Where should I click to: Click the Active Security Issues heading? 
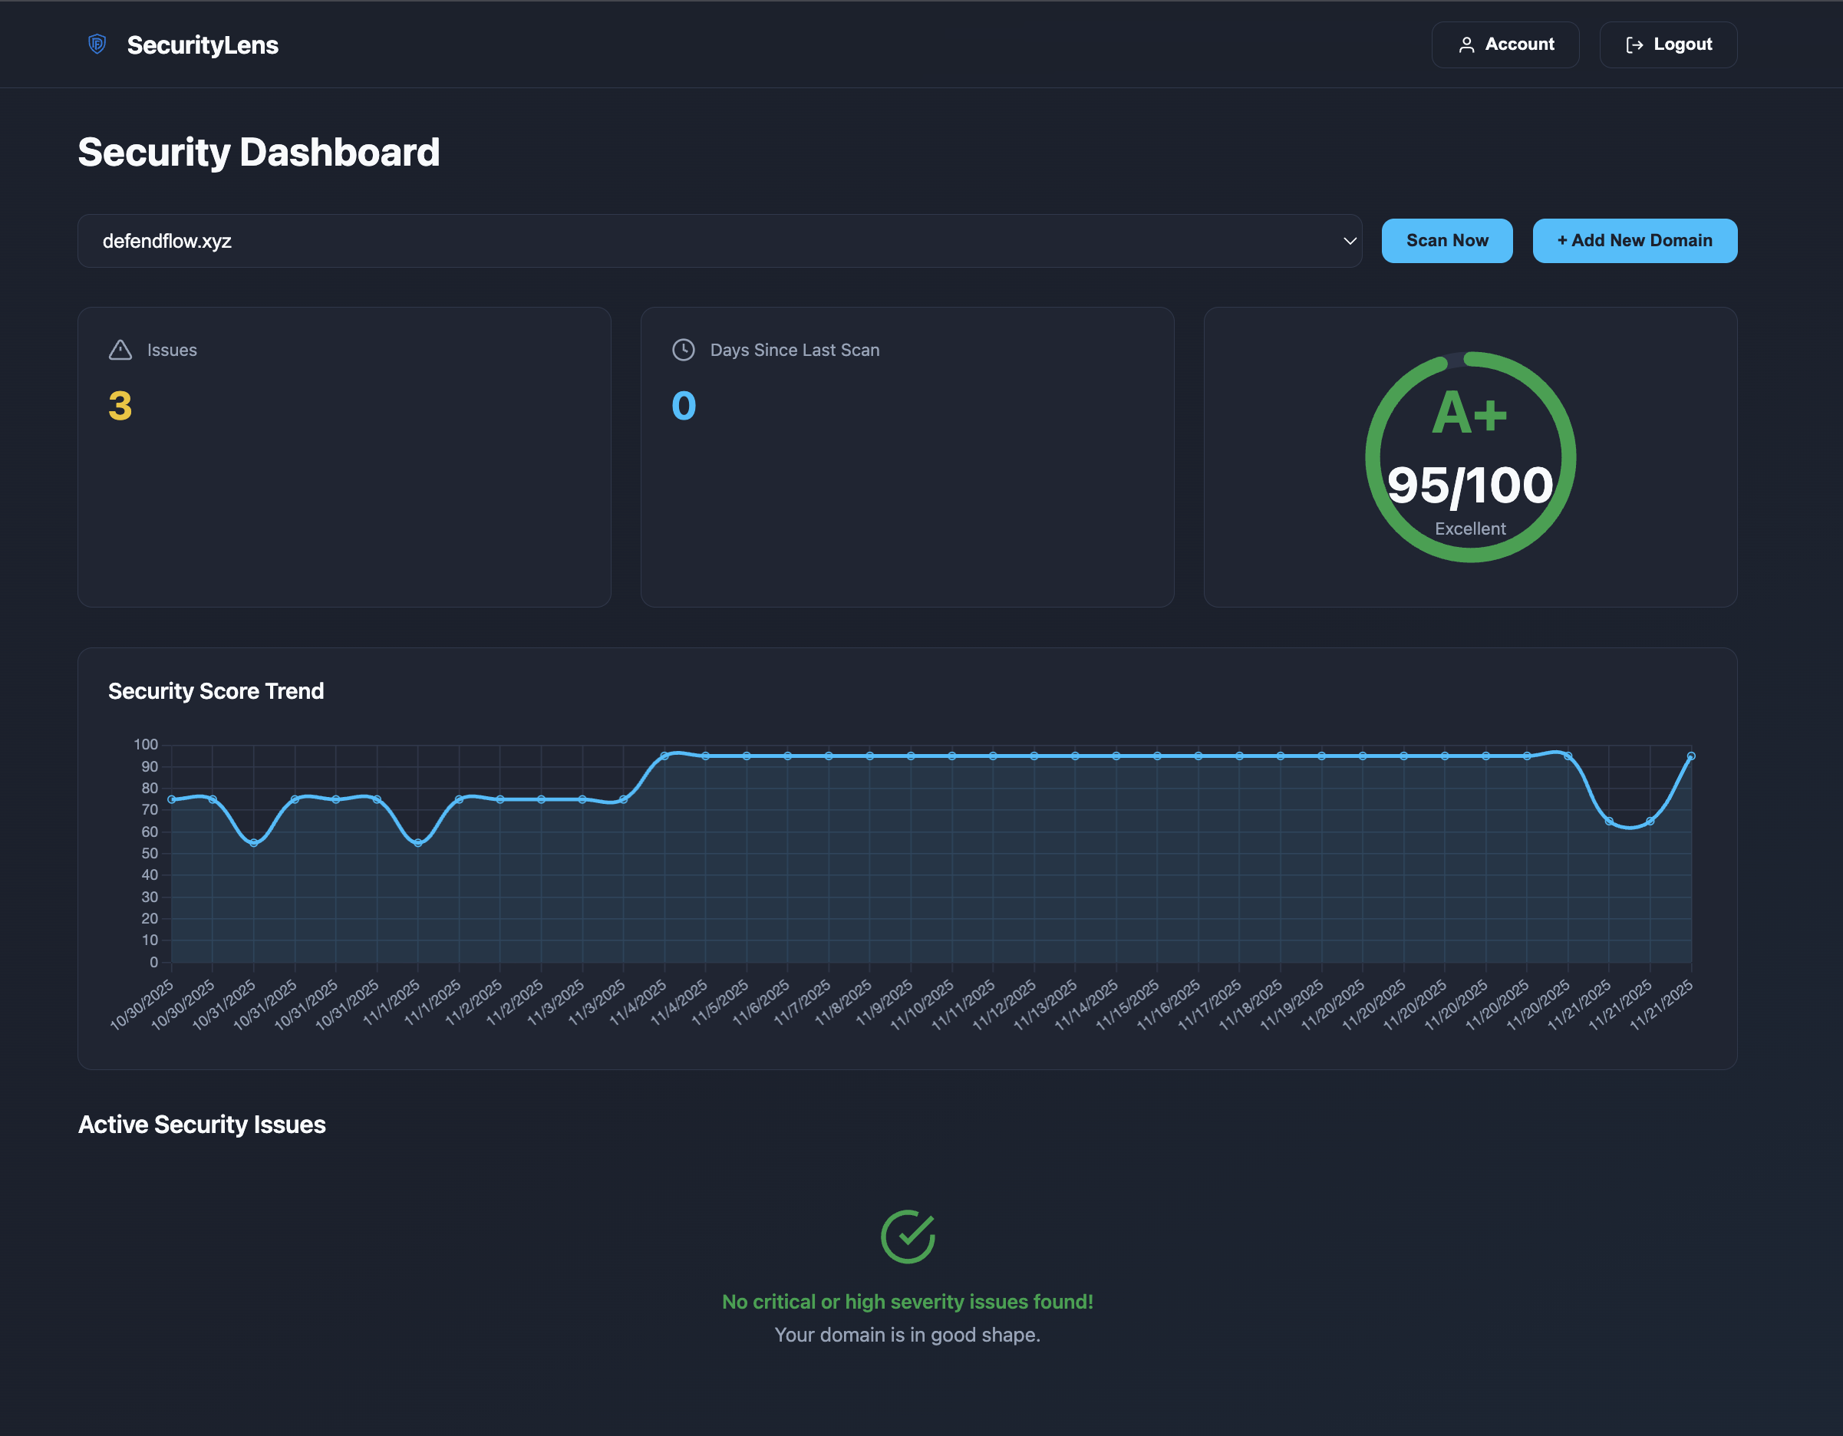click(202, 1125)
